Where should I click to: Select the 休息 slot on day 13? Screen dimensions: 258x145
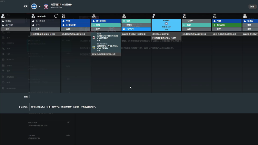click(x=45, y=29)
